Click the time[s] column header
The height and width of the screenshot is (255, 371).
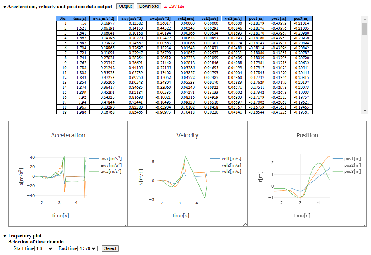(x=80, y=19)
